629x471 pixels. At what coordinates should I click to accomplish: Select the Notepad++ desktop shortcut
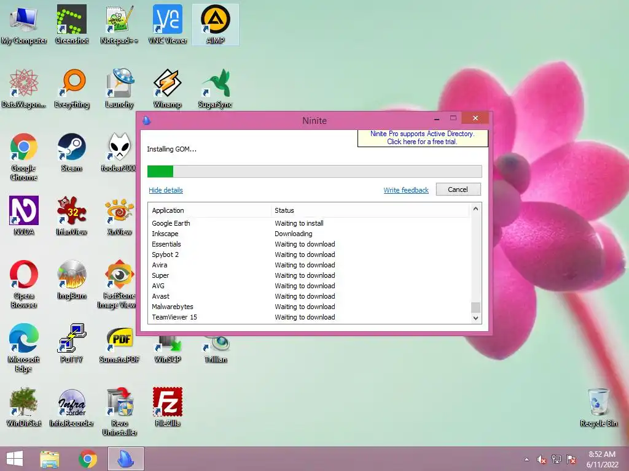point(119,25)
